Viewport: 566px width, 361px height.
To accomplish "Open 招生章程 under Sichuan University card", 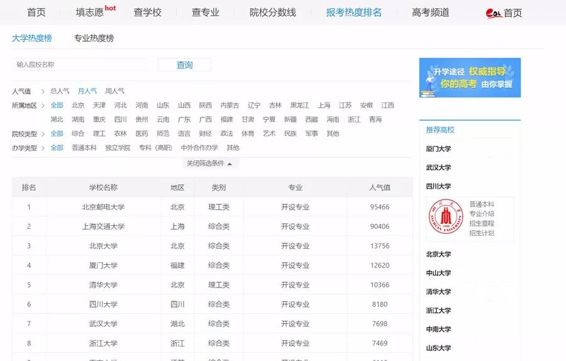I will [482, 223].
